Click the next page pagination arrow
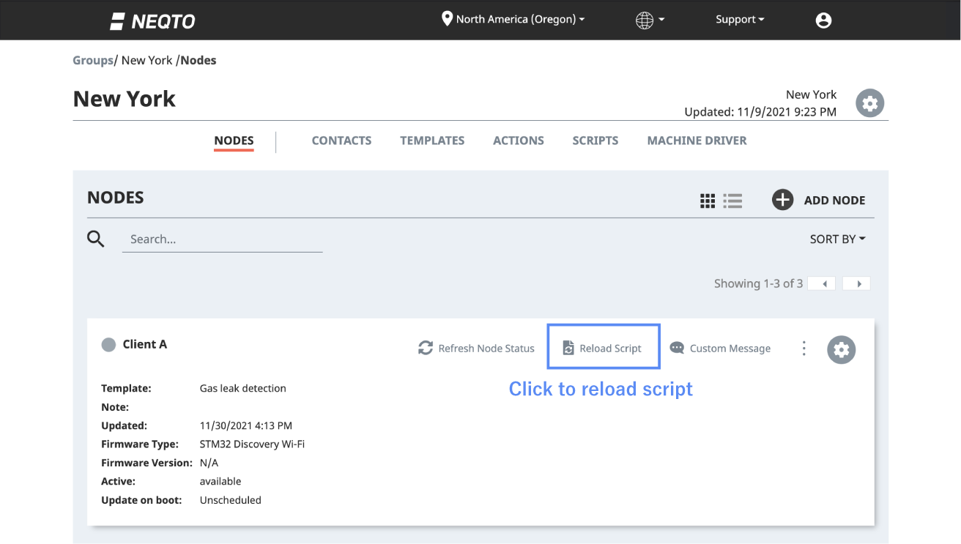961x544 pixels. tap(856, 283)
